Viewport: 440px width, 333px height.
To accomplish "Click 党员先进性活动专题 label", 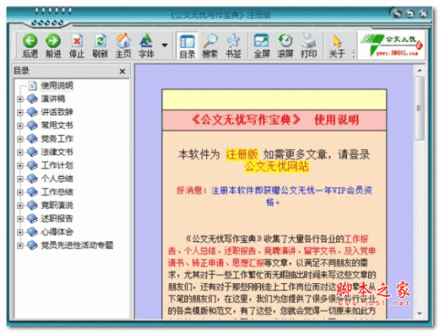I will 77,245.
